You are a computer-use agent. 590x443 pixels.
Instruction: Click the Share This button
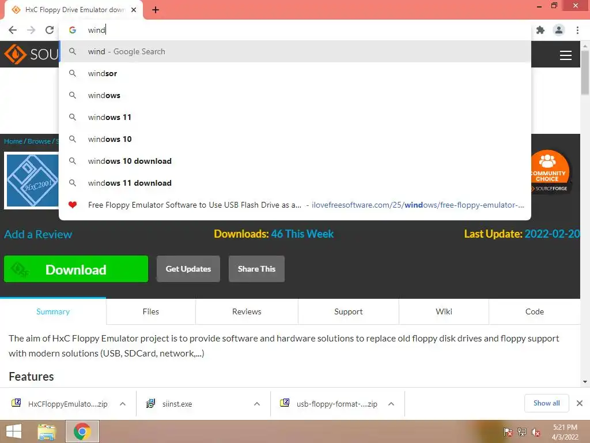click(256, 269)
